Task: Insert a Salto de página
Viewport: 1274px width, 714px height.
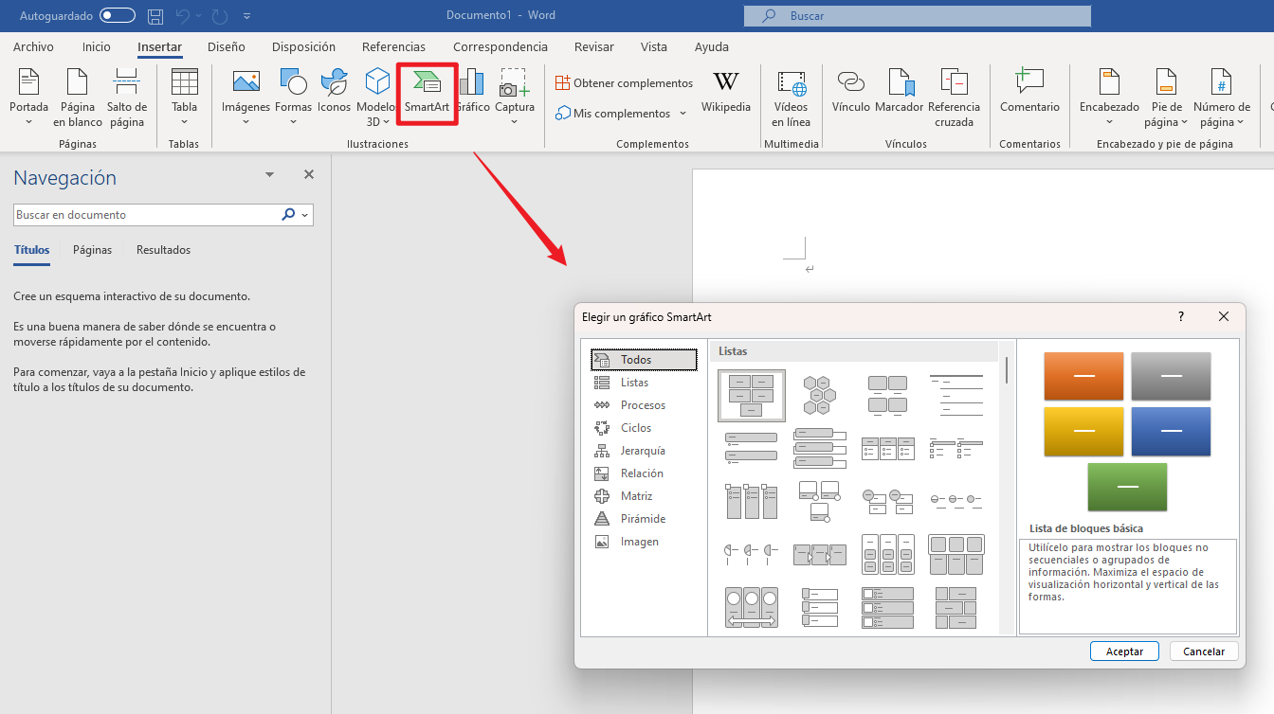Action: pyautogui.click(x=127, y=98)
